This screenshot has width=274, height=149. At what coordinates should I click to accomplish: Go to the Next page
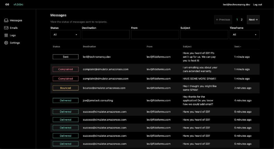coord(253,20)
